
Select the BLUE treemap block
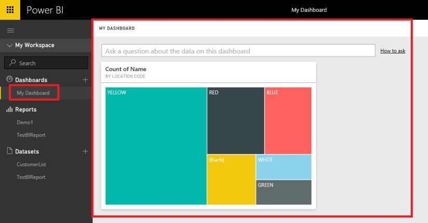coord(288,121)
